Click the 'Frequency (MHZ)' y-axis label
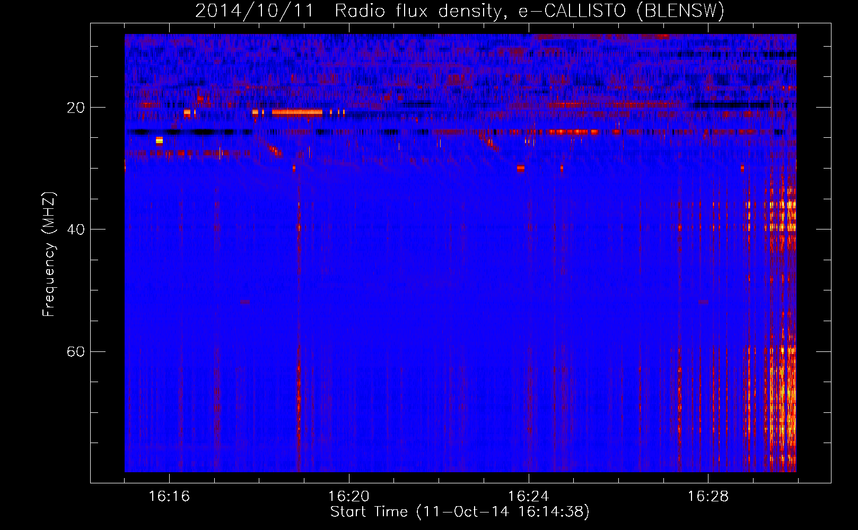Viewport: 858px width, 530px height. (48, 254)
